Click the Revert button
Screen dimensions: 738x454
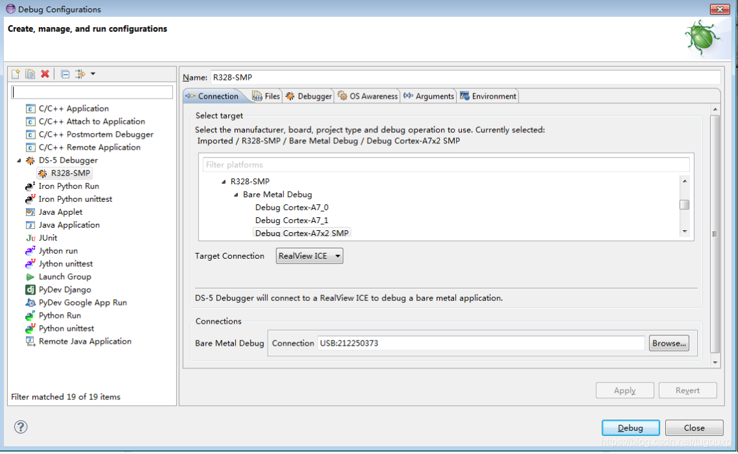pos(687,390)
